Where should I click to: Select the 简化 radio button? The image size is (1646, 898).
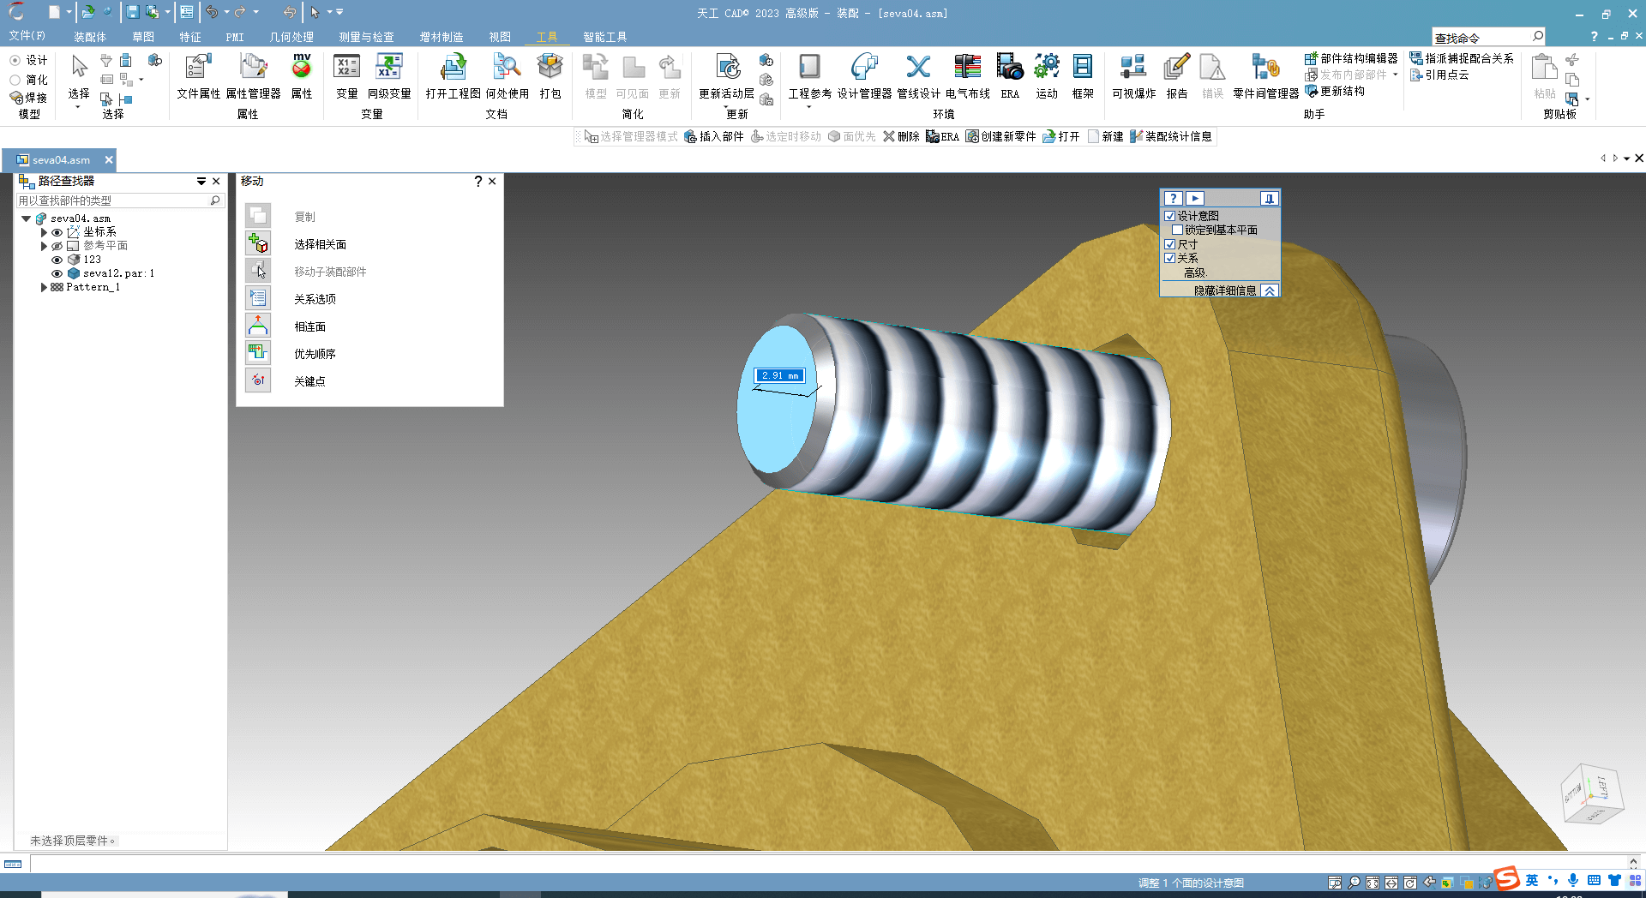pos(15,80)
